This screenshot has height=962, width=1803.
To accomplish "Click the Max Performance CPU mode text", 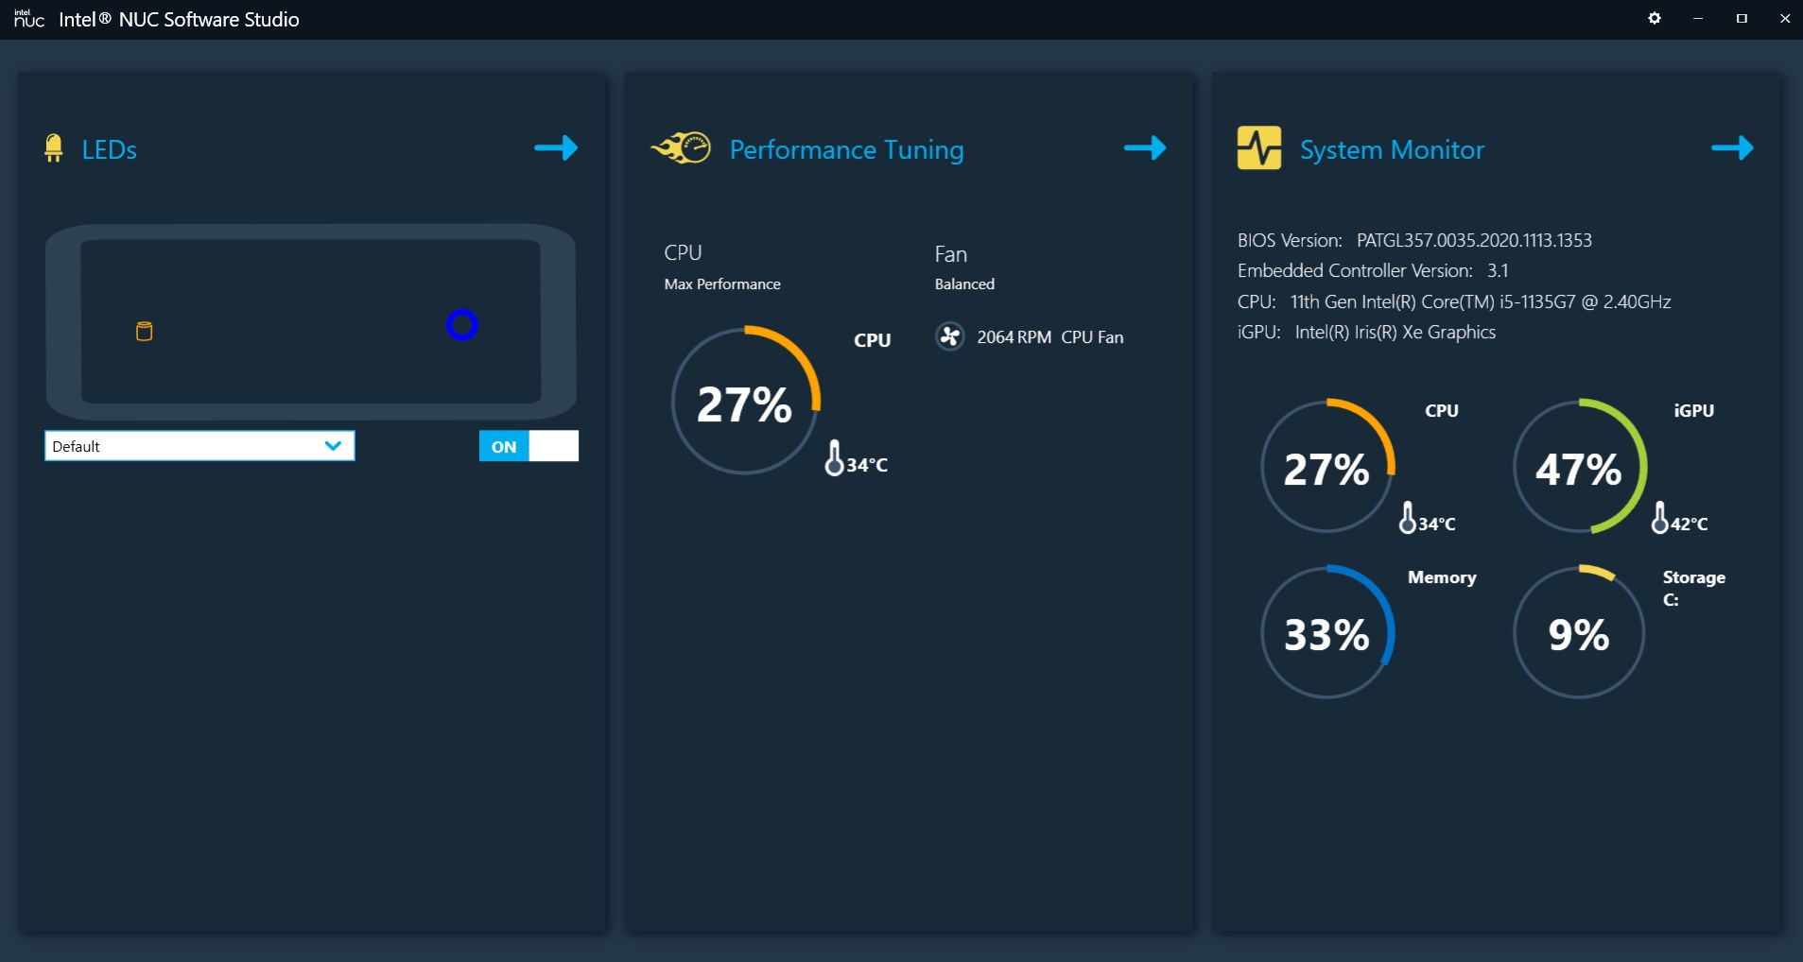I will point(722,283).
